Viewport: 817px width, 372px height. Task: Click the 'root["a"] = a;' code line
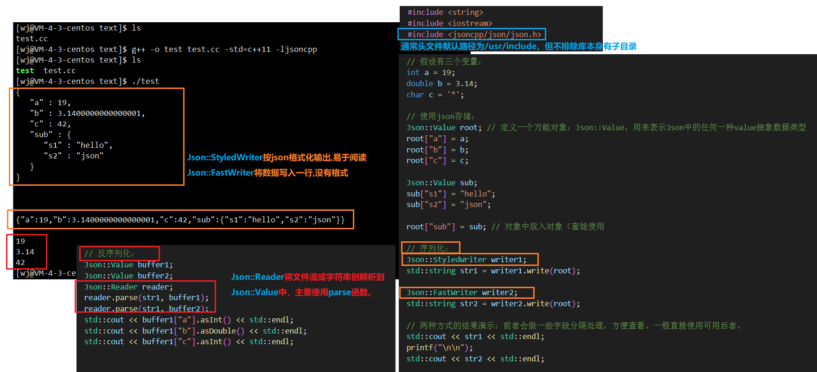(x=437, y=139)
